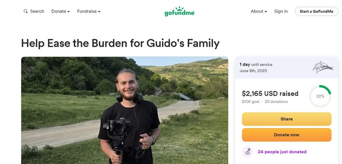Image resolution: width=342 pixels, height=164 pixels.
Task: Click the Help Ease the Burden title
Action: [120, 43]
